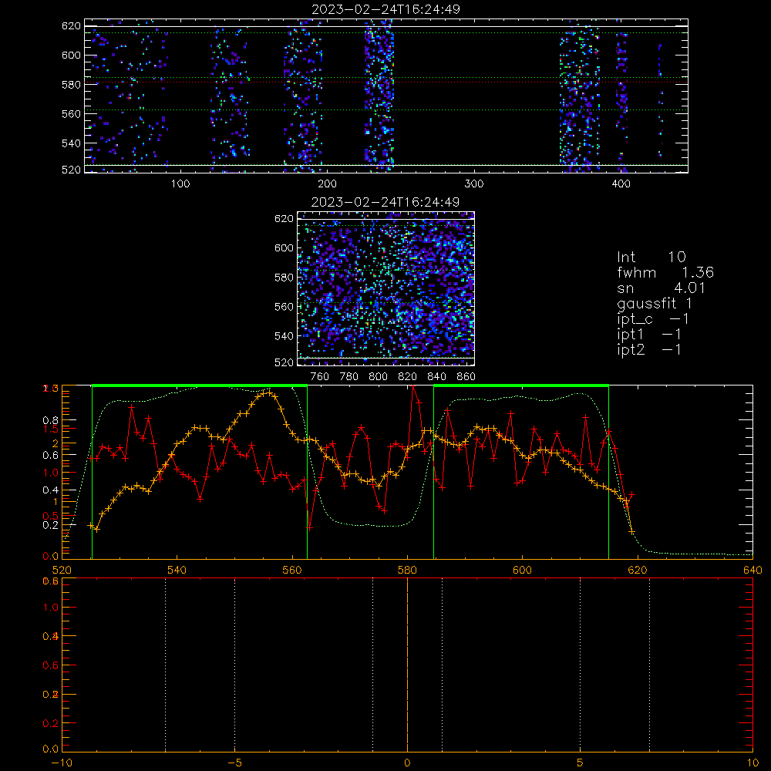Click x-axis label 5 of bottom plot

tap(580, 763)
